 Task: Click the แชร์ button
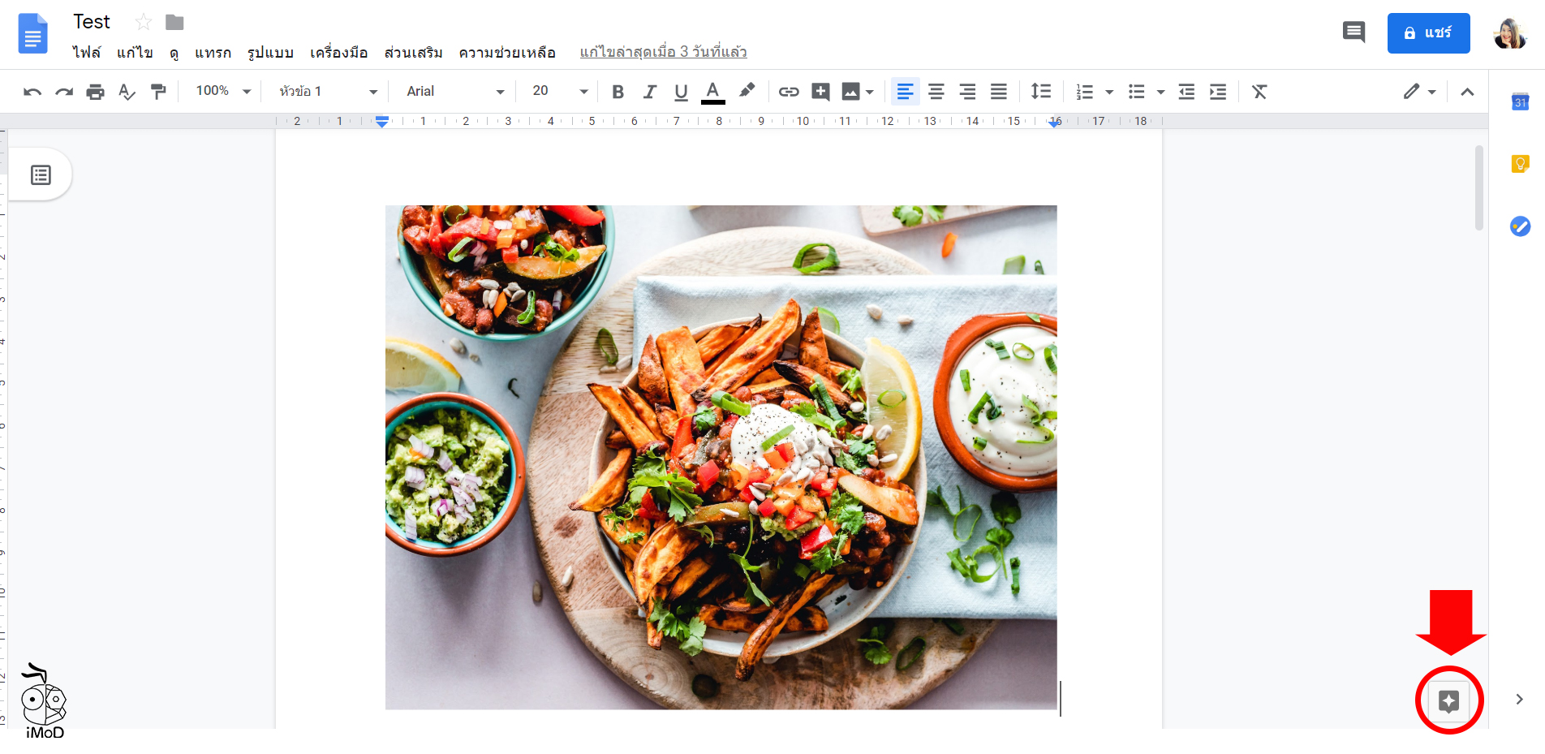coord(1428,33)
